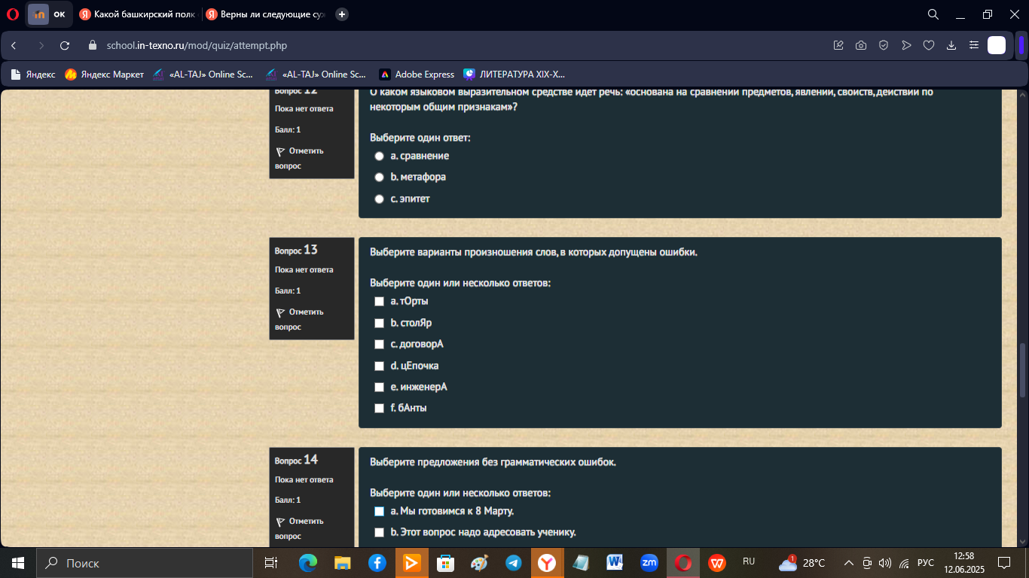
Task: Open Easy Setup sliders icon
Action: click(974, 46)
